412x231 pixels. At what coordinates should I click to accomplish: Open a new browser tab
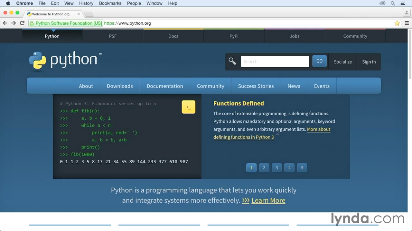(x=89, y=14)
